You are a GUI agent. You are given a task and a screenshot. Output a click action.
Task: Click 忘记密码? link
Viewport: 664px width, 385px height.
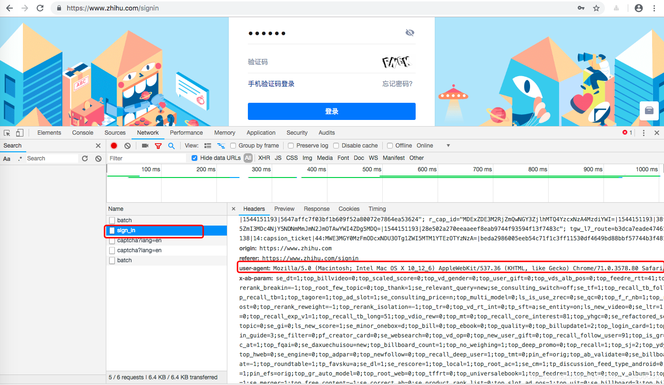[x=398, y=84]
